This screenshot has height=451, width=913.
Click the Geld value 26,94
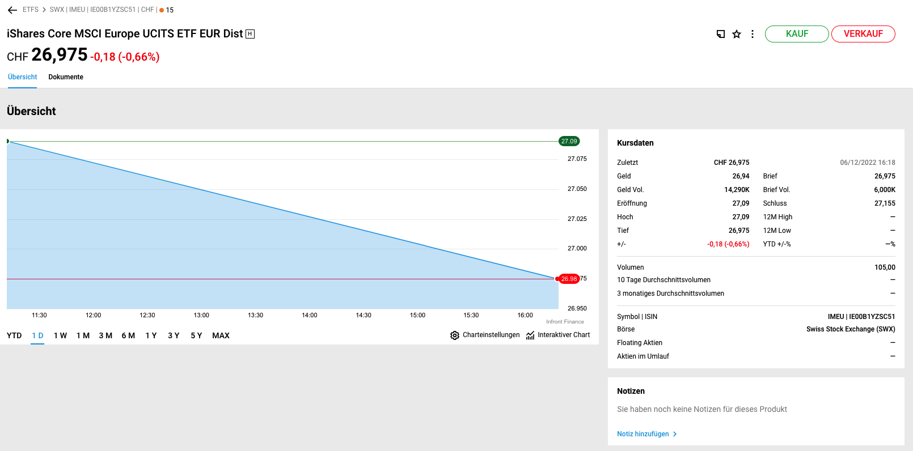[x=741, y=176]
